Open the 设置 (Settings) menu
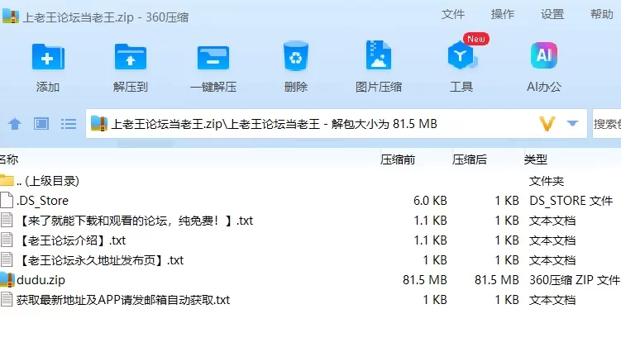 pyautogui.click(x=552, y=14)
